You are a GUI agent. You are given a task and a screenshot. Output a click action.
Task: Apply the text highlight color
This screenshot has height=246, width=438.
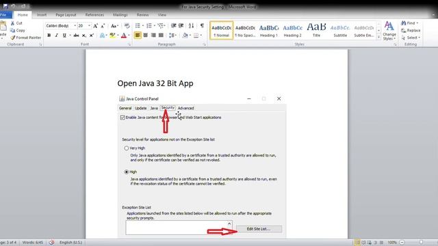click(x=112, y=36)
